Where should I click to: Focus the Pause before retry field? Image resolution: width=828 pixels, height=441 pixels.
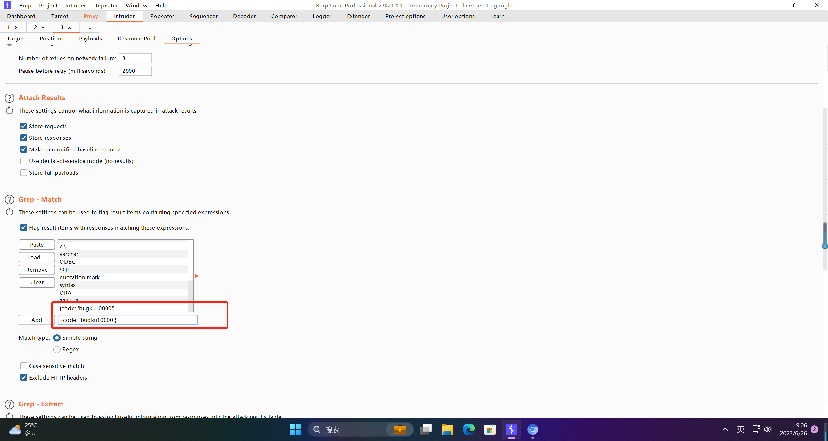pos(135,71)
